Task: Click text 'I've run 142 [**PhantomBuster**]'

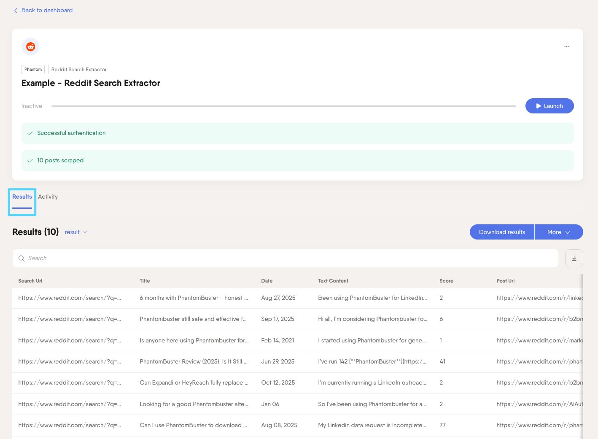Action: point(372,362)
